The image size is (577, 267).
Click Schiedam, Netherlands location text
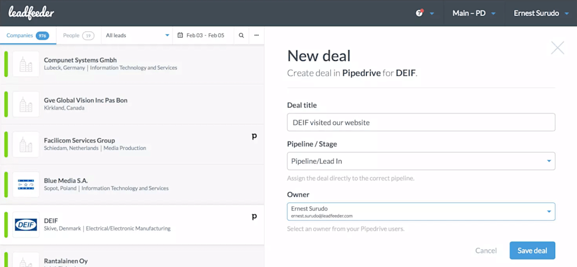[x=71, y=149]
